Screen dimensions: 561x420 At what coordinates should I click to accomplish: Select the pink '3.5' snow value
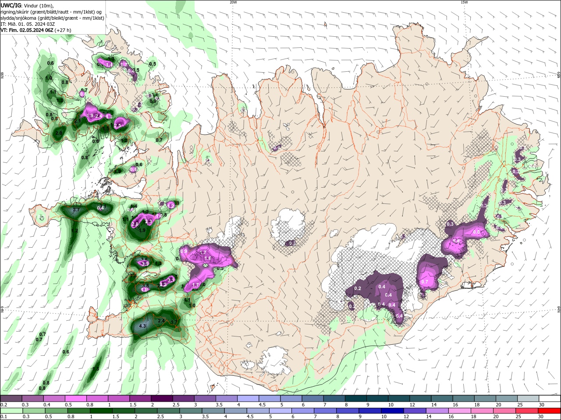[145, 263]
